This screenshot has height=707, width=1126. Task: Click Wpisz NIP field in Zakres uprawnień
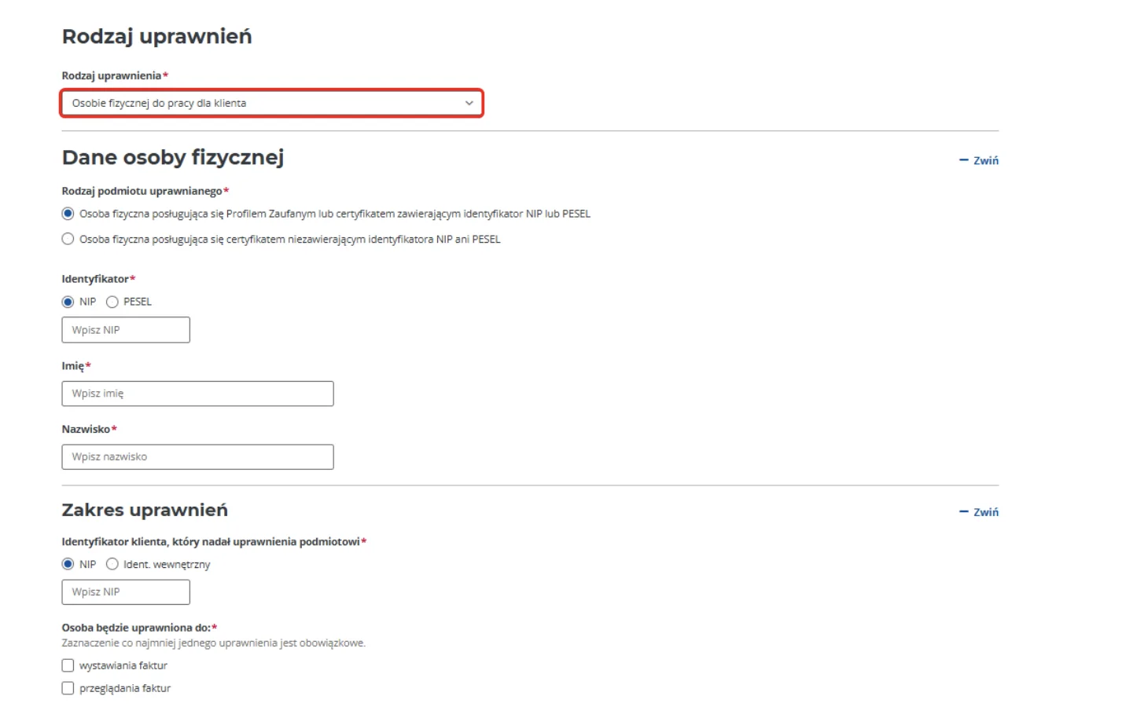pyautogui.click(x=126, y=592)
